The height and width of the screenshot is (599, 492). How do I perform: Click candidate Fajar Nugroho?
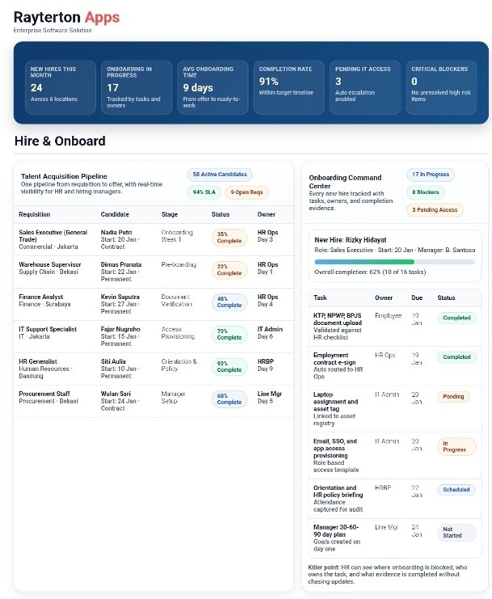(120, 329)
